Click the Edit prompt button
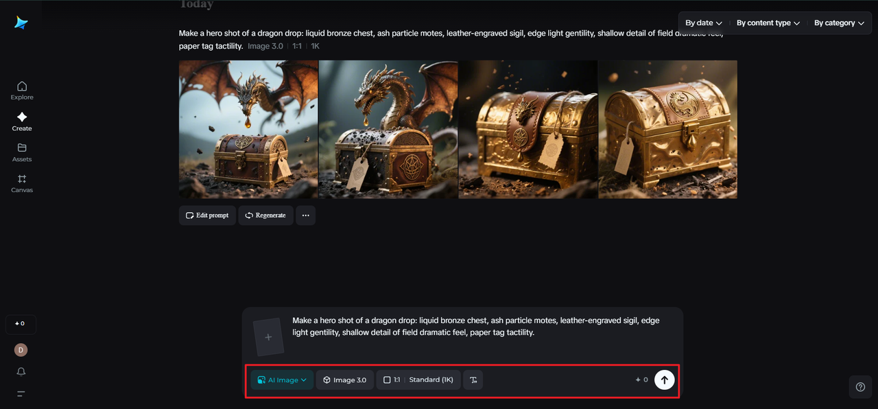Screen dimensions: 878x409 pos(207,215)
